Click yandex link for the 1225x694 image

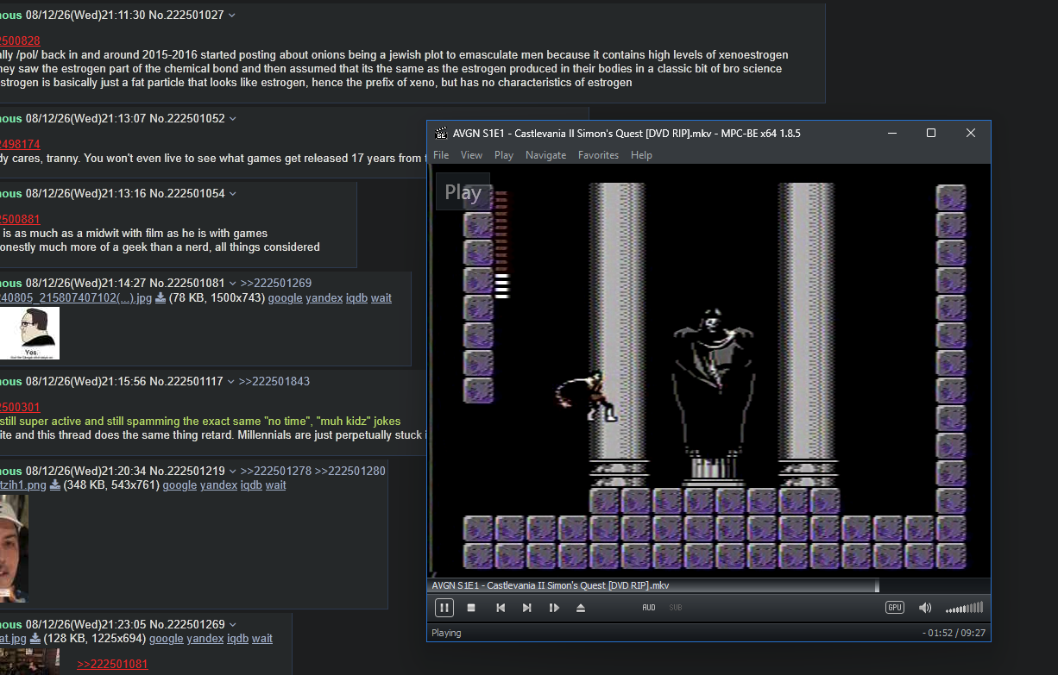tap(205, 639)
